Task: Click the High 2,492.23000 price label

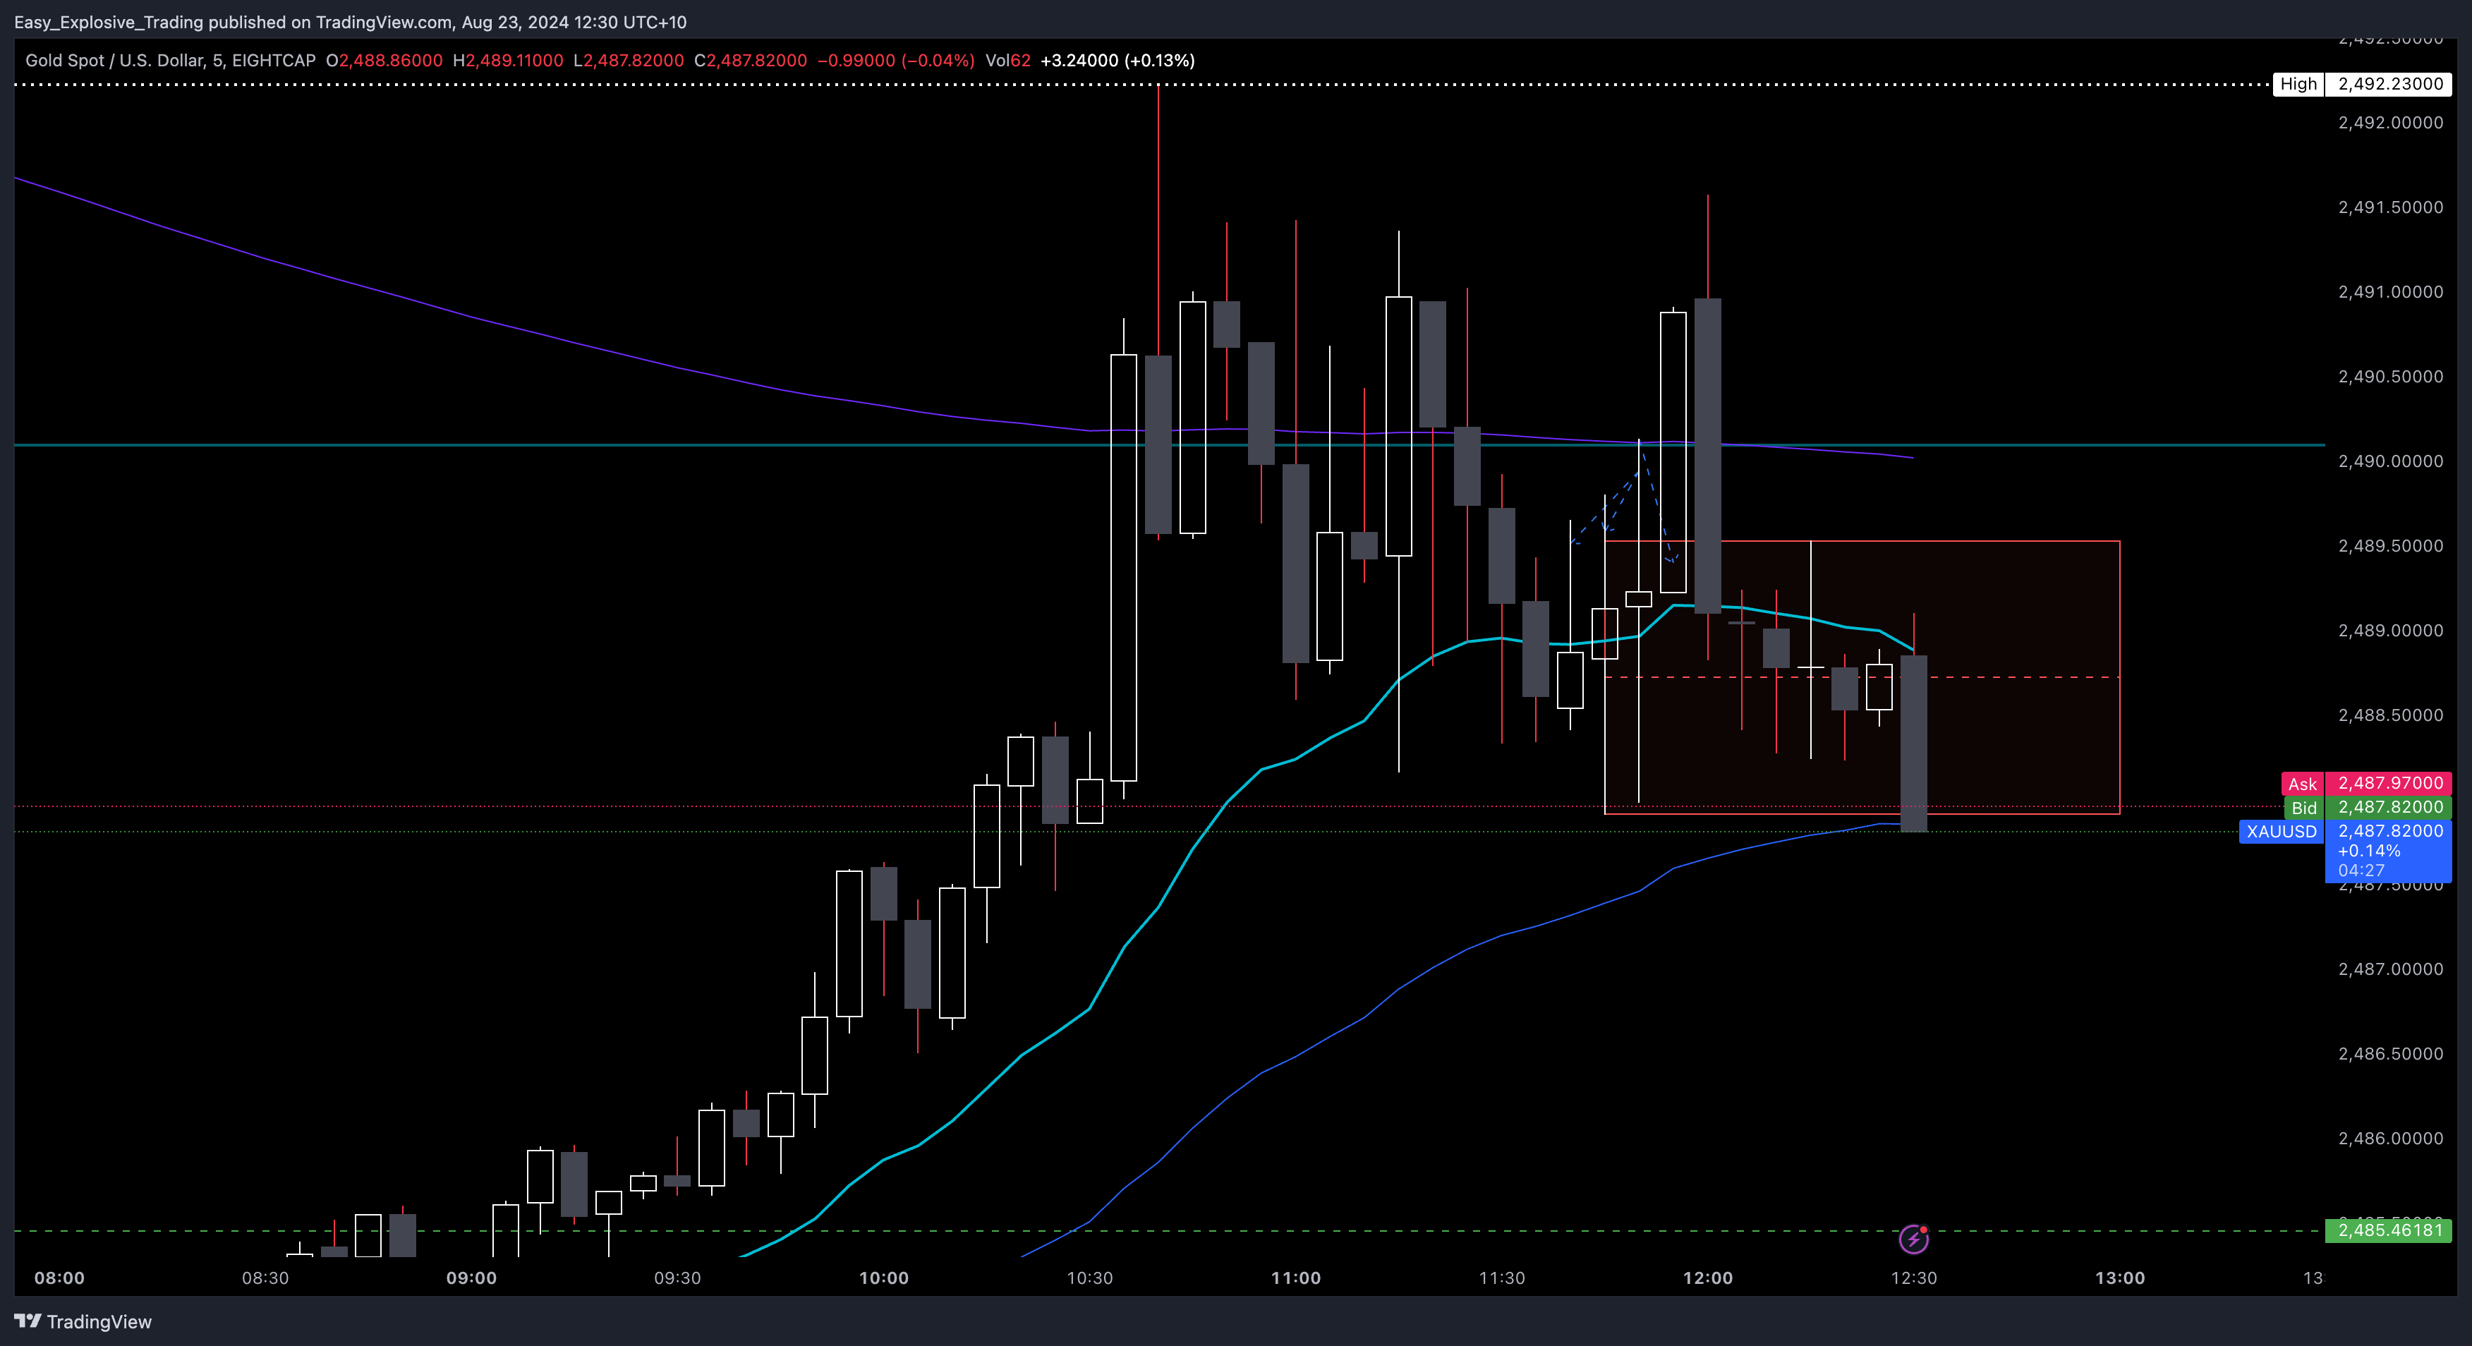Action: click(x=2362, y=83)
